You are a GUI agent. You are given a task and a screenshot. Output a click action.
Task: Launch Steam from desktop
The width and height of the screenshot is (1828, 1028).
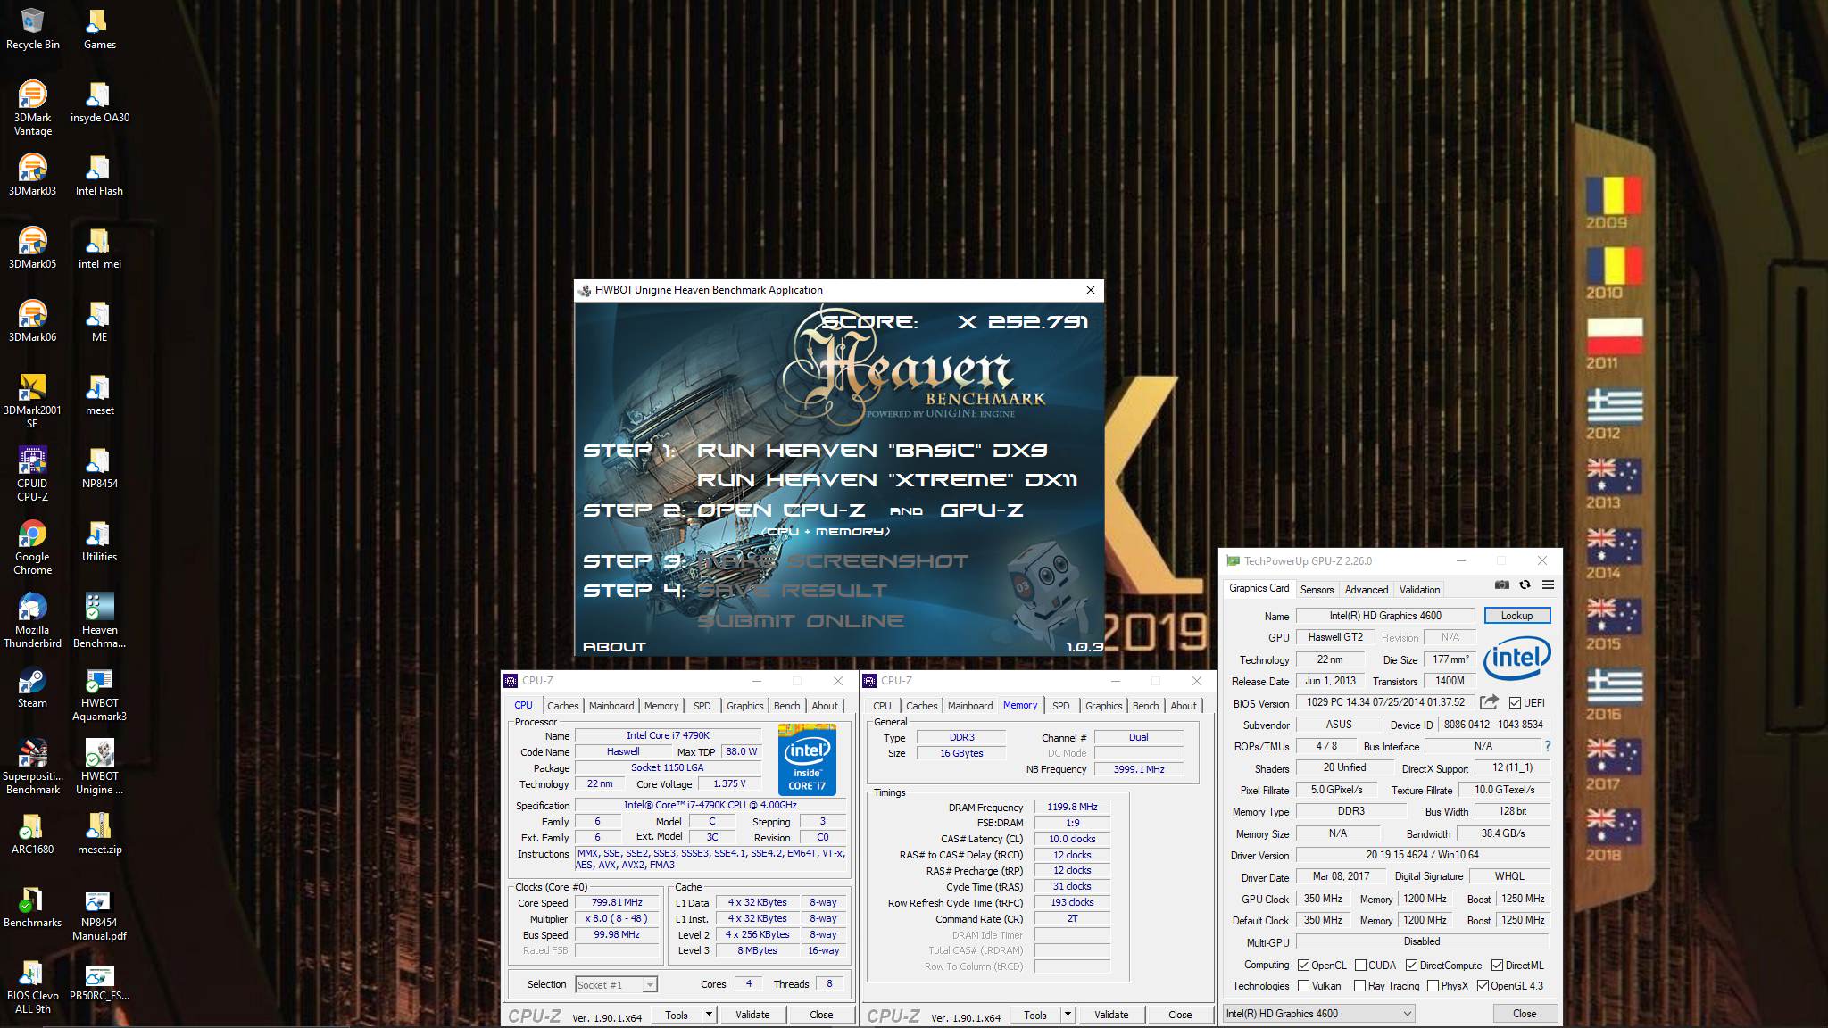click(x=33, y=687)
